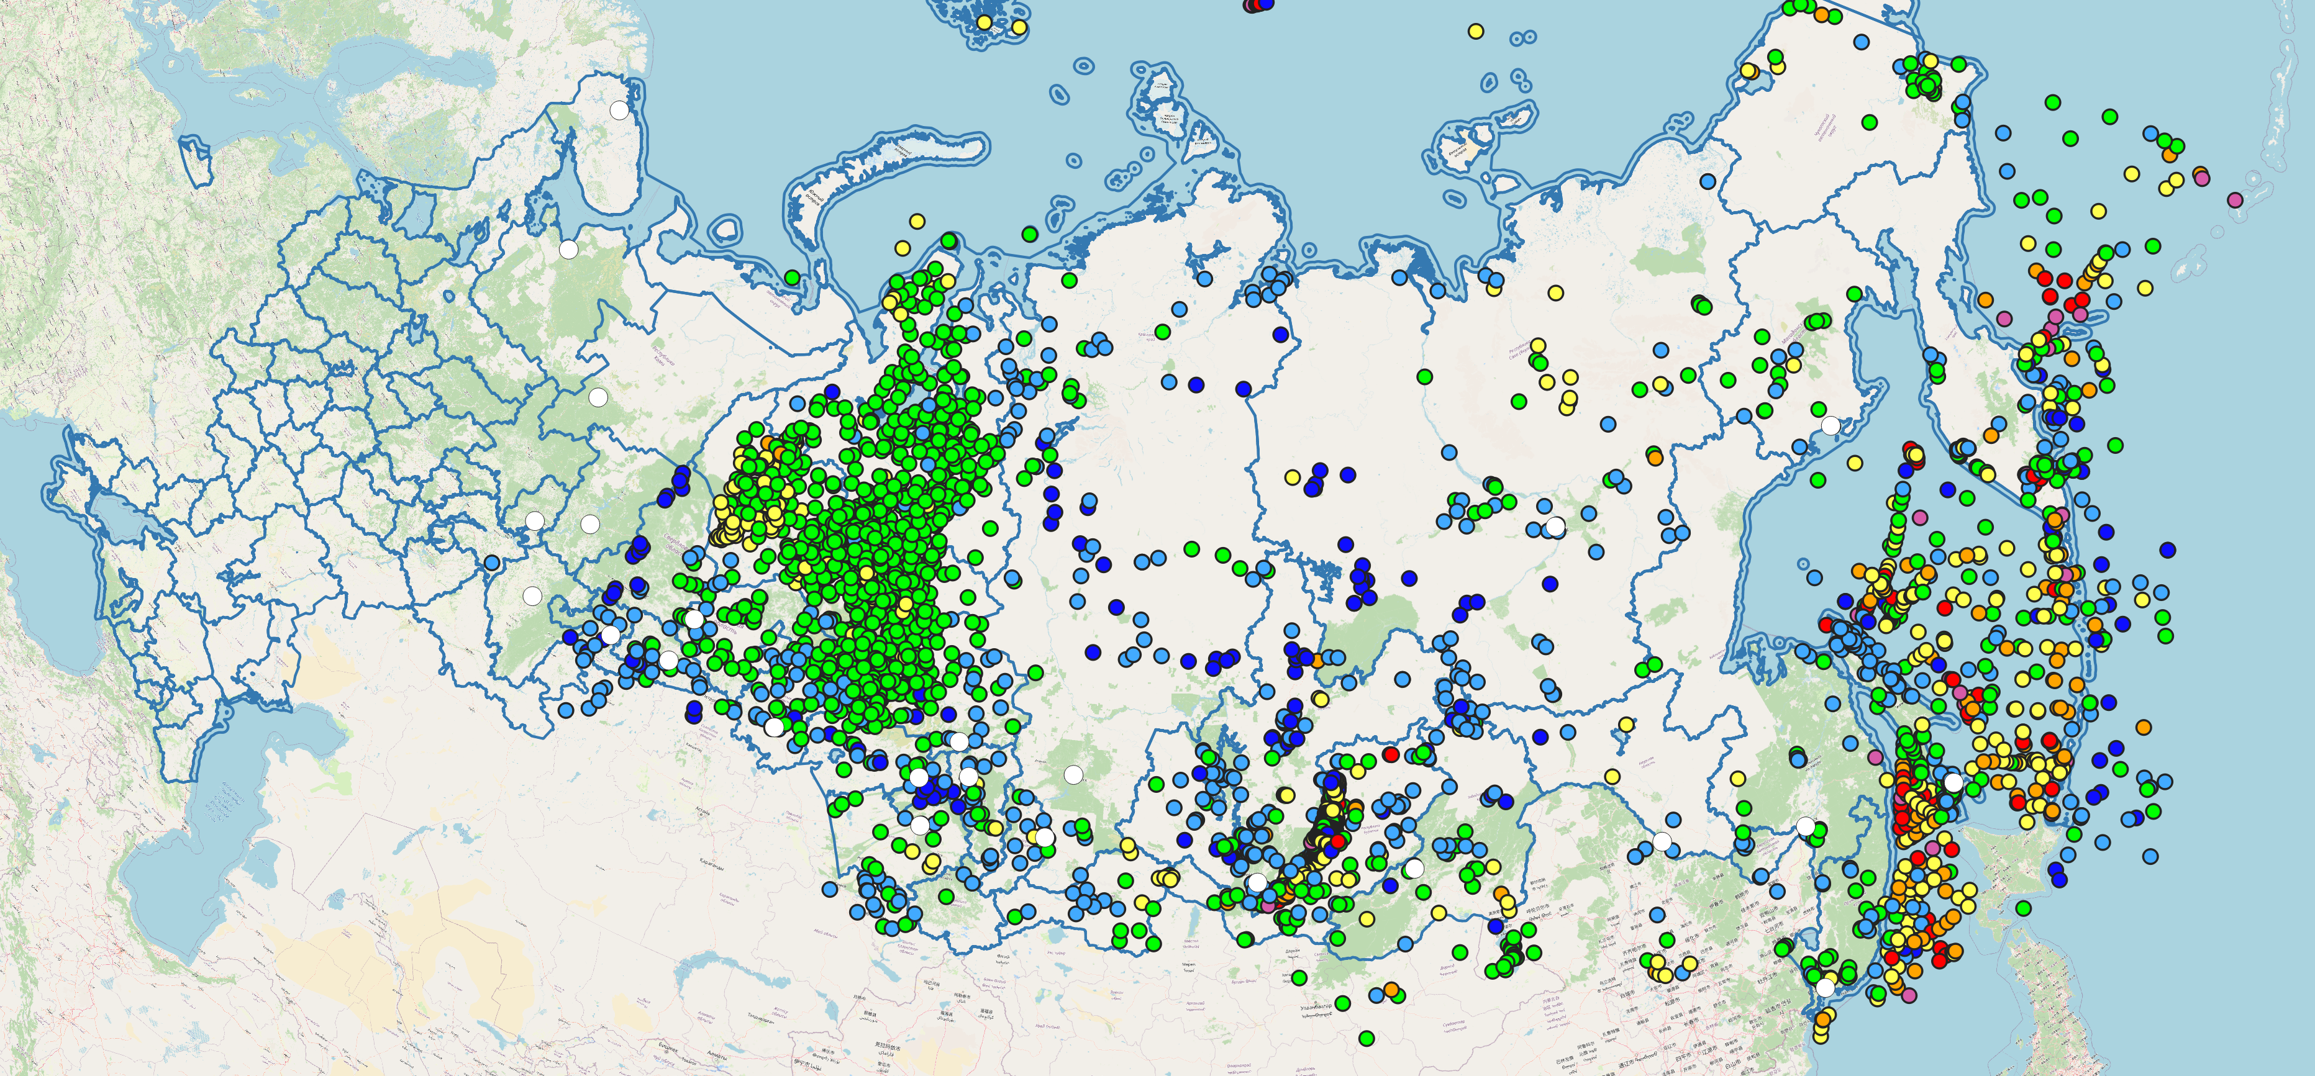Select the dark-blue marker farthest east in the Pacific
Viewport: 2315px width, 1076px height.
pyautogui.click(x=2168, y=549)
